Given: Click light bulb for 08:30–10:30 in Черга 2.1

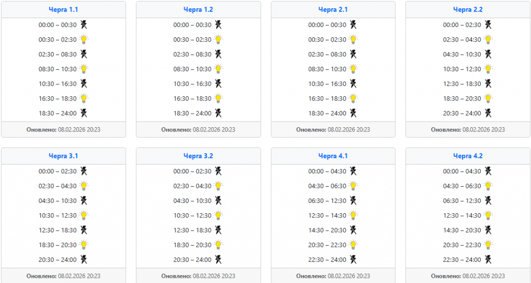Looking at the screenshot, I should pyautogui.click(x=353, y=69).
